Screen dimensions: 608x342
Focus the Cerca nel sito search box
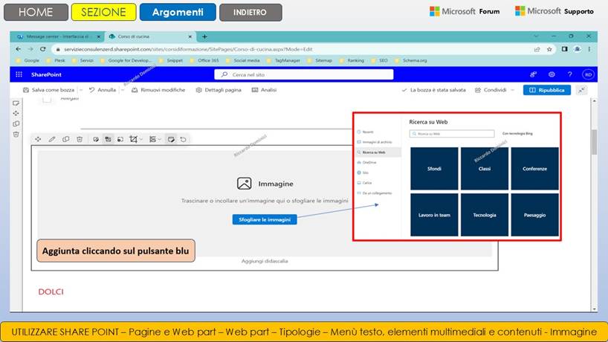303,74
